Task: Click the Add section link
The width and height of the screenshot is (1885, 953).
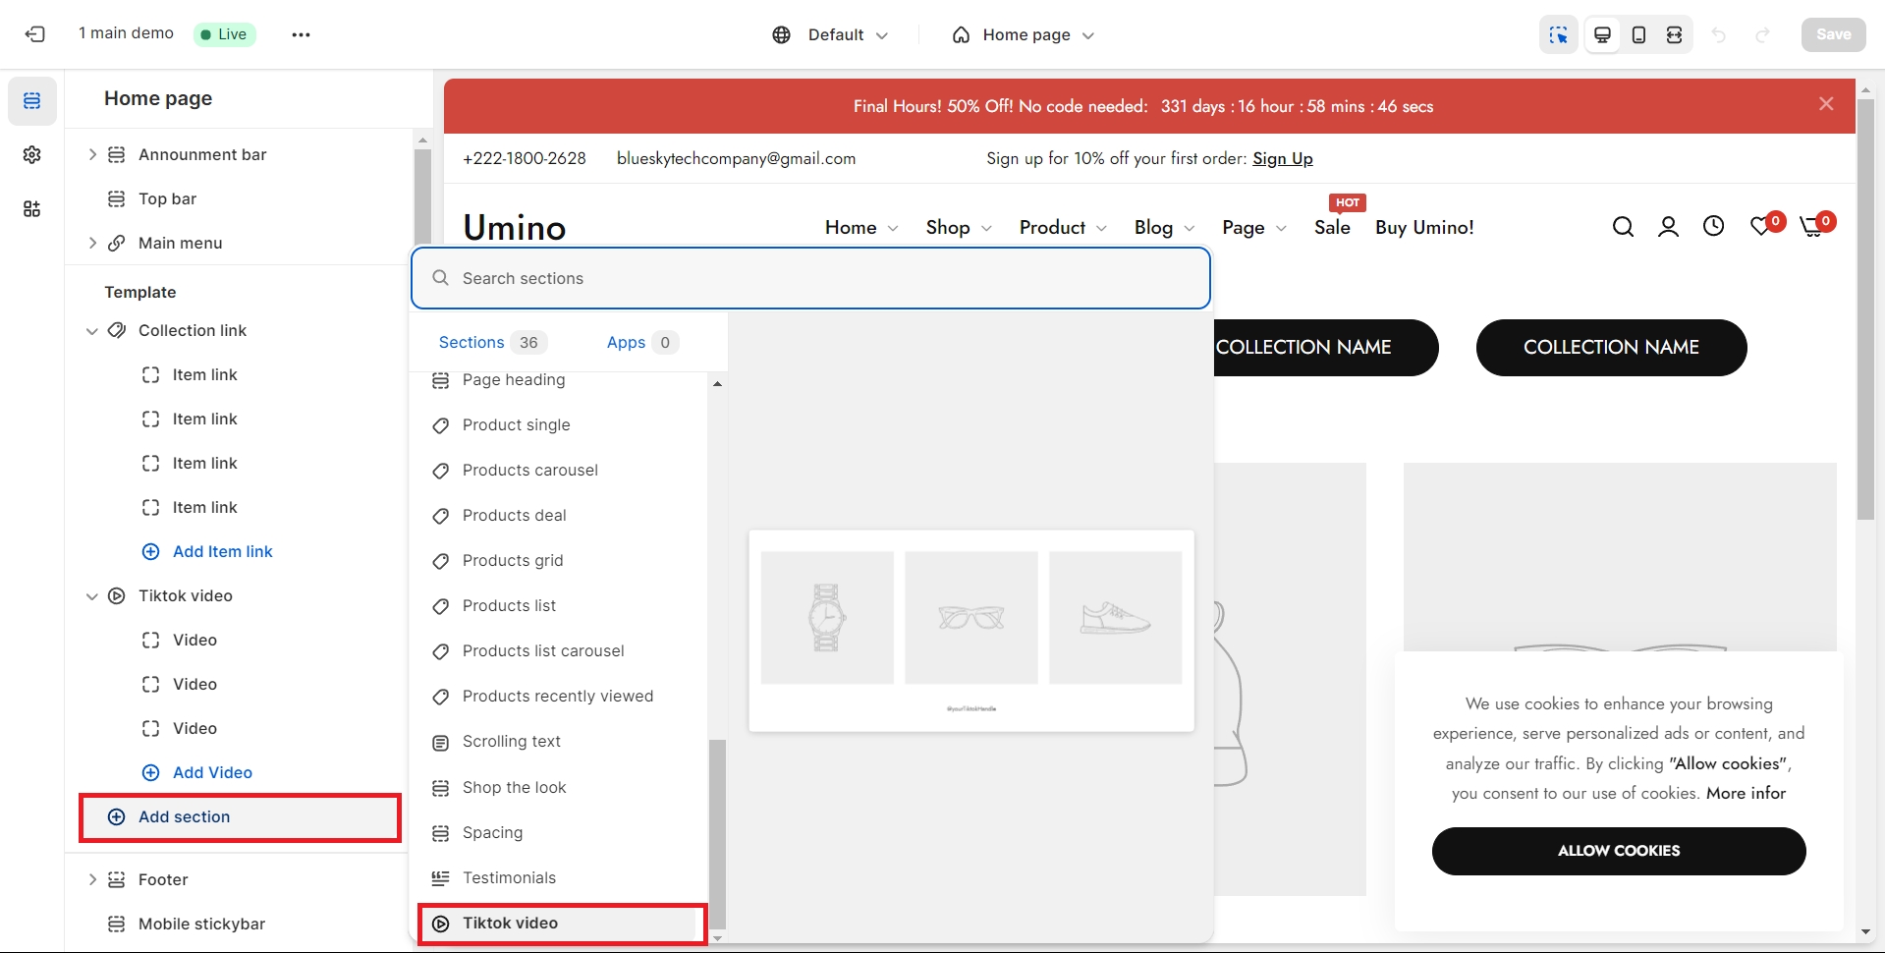Action: coord(184,817)
